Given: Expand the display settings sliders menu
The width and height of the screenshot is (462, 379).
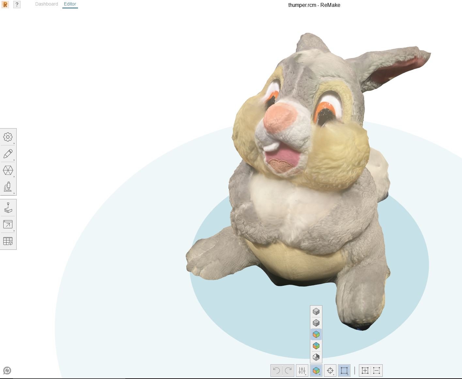Looking at the screenshot, I should coord(302,371).
